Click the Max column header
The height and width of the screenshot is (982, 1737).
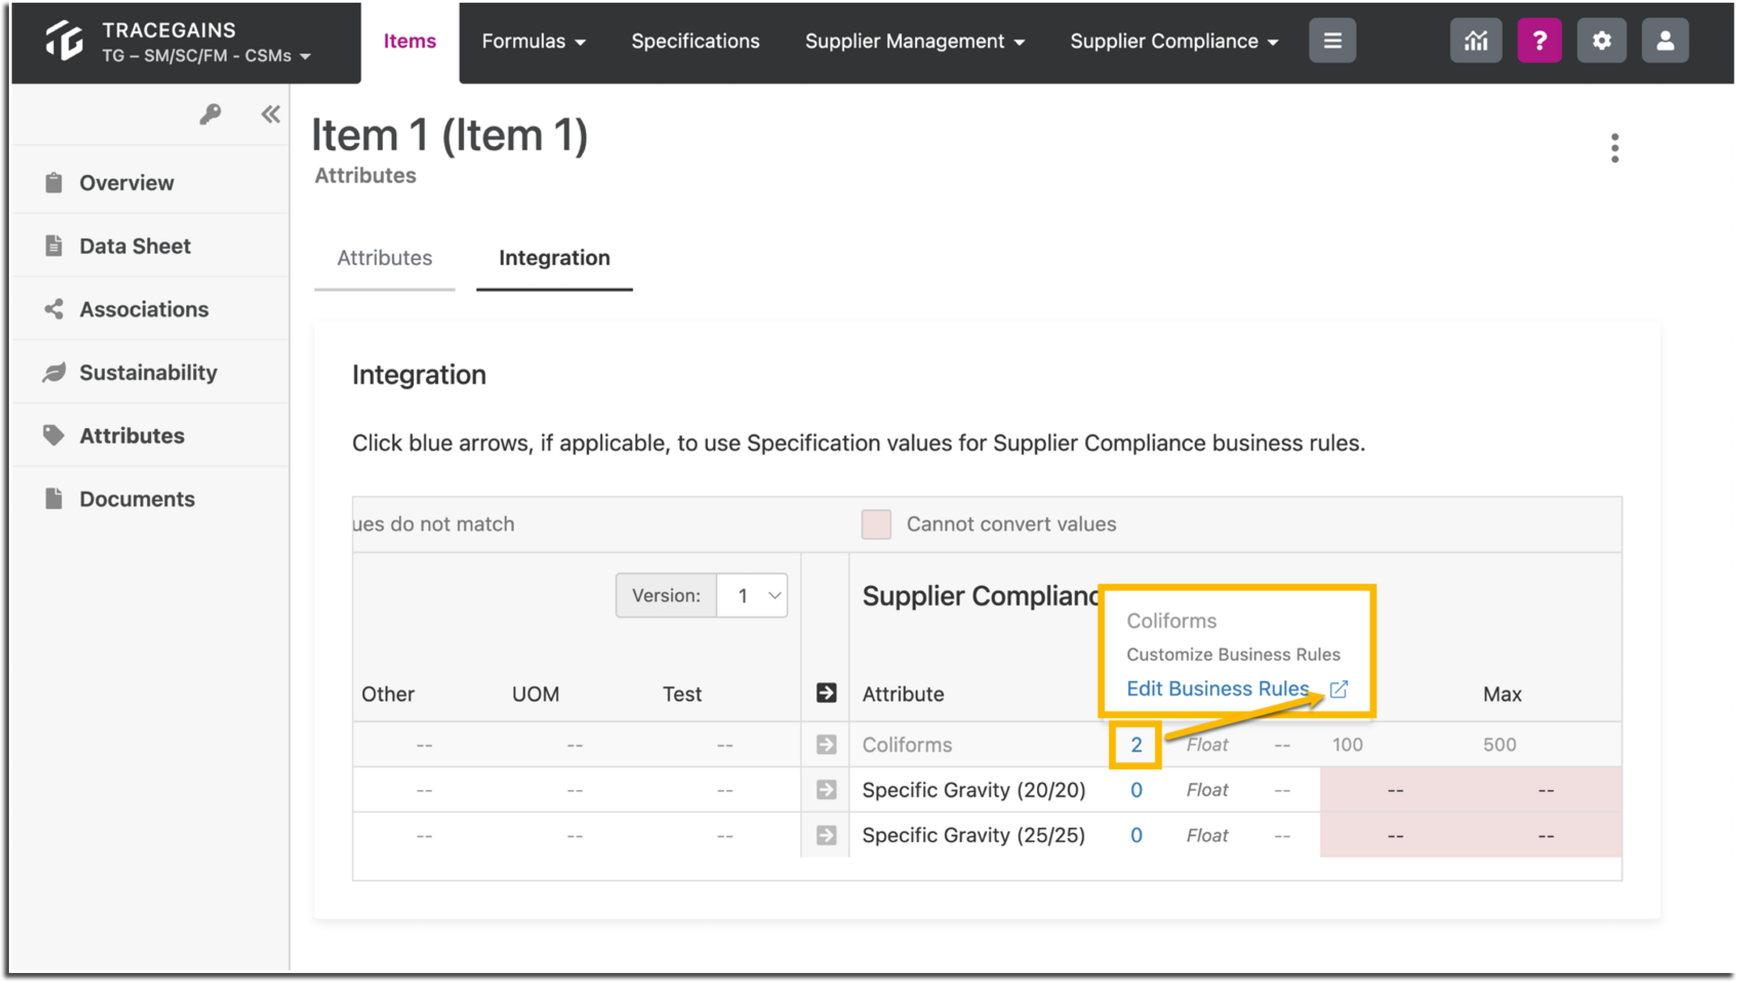(x=1501, y=694)
